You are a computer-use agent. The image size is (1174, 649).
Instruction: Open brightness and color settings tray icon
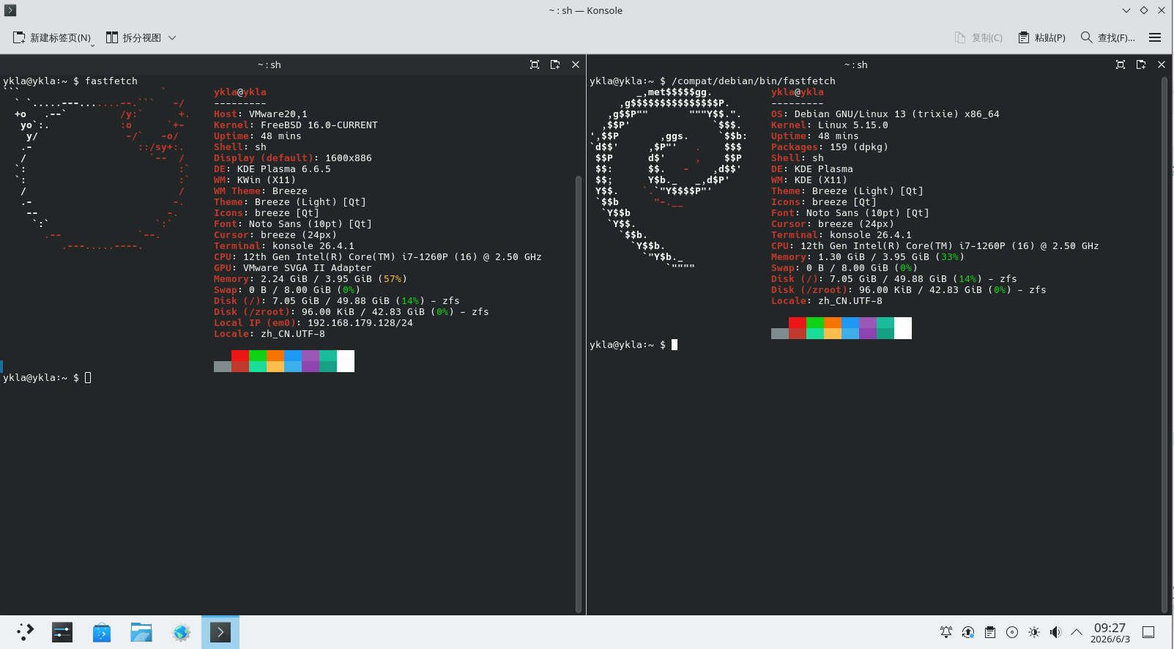point(1034,632)
